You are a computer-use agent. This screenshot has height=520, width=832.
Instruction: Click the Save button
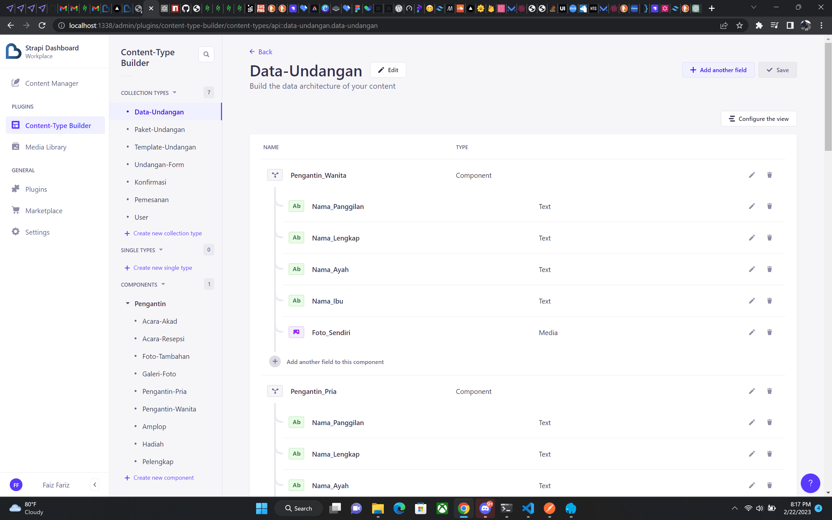(777, 70)
